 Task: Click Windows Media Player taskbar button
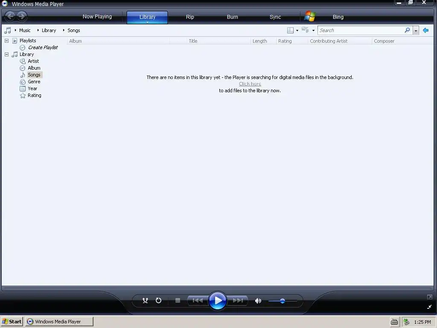coord(59,322)
